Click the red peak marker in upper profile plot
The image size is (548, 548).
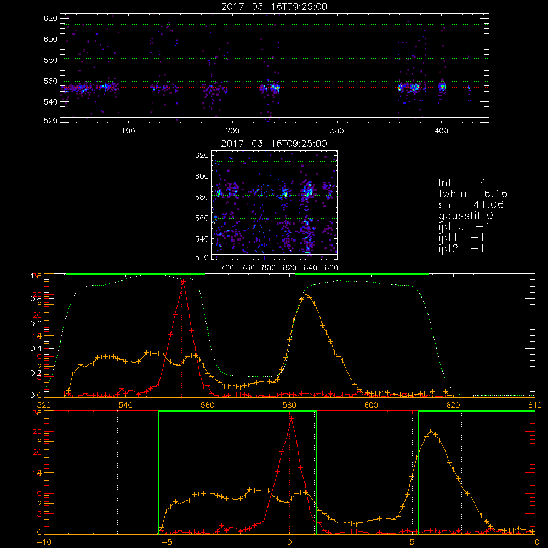[x=183, y=281]
